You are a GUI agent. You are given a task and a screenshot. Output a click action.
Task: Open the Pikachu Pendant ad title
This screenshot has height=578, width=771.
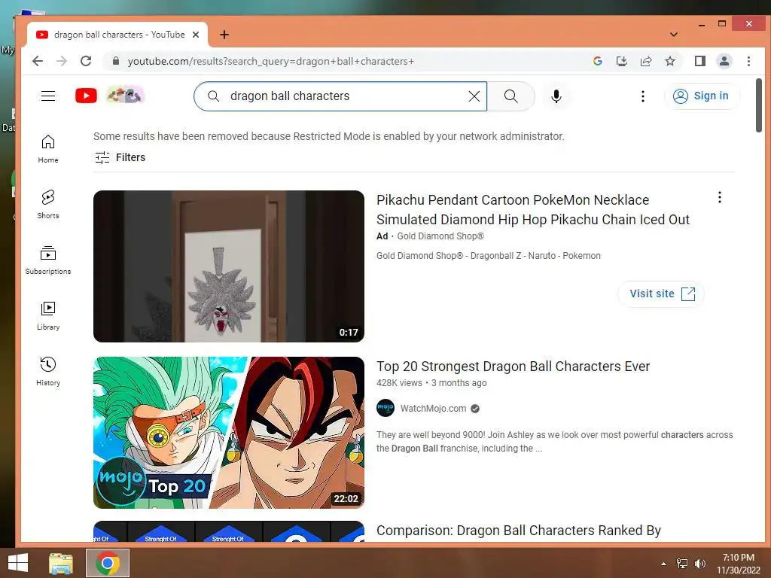[x=533, y=210]
